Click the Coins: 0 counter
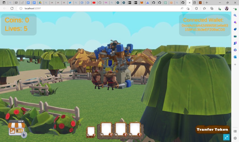The height and width of the screenshot is (142, 239). pyautogui.click(x=17, y=20)
